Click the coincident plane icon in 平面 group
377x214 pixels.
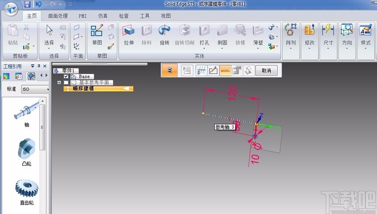(77, 27)
